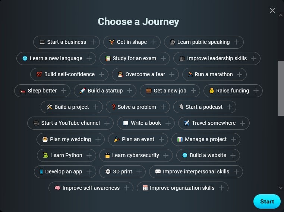Screen dimensions: 284x212
Task: Add the Get in shape journey with plus
Action: 154,42
